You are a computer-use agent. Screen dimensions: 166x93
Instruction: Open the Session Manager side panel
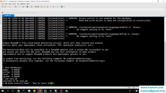point(1,20)
